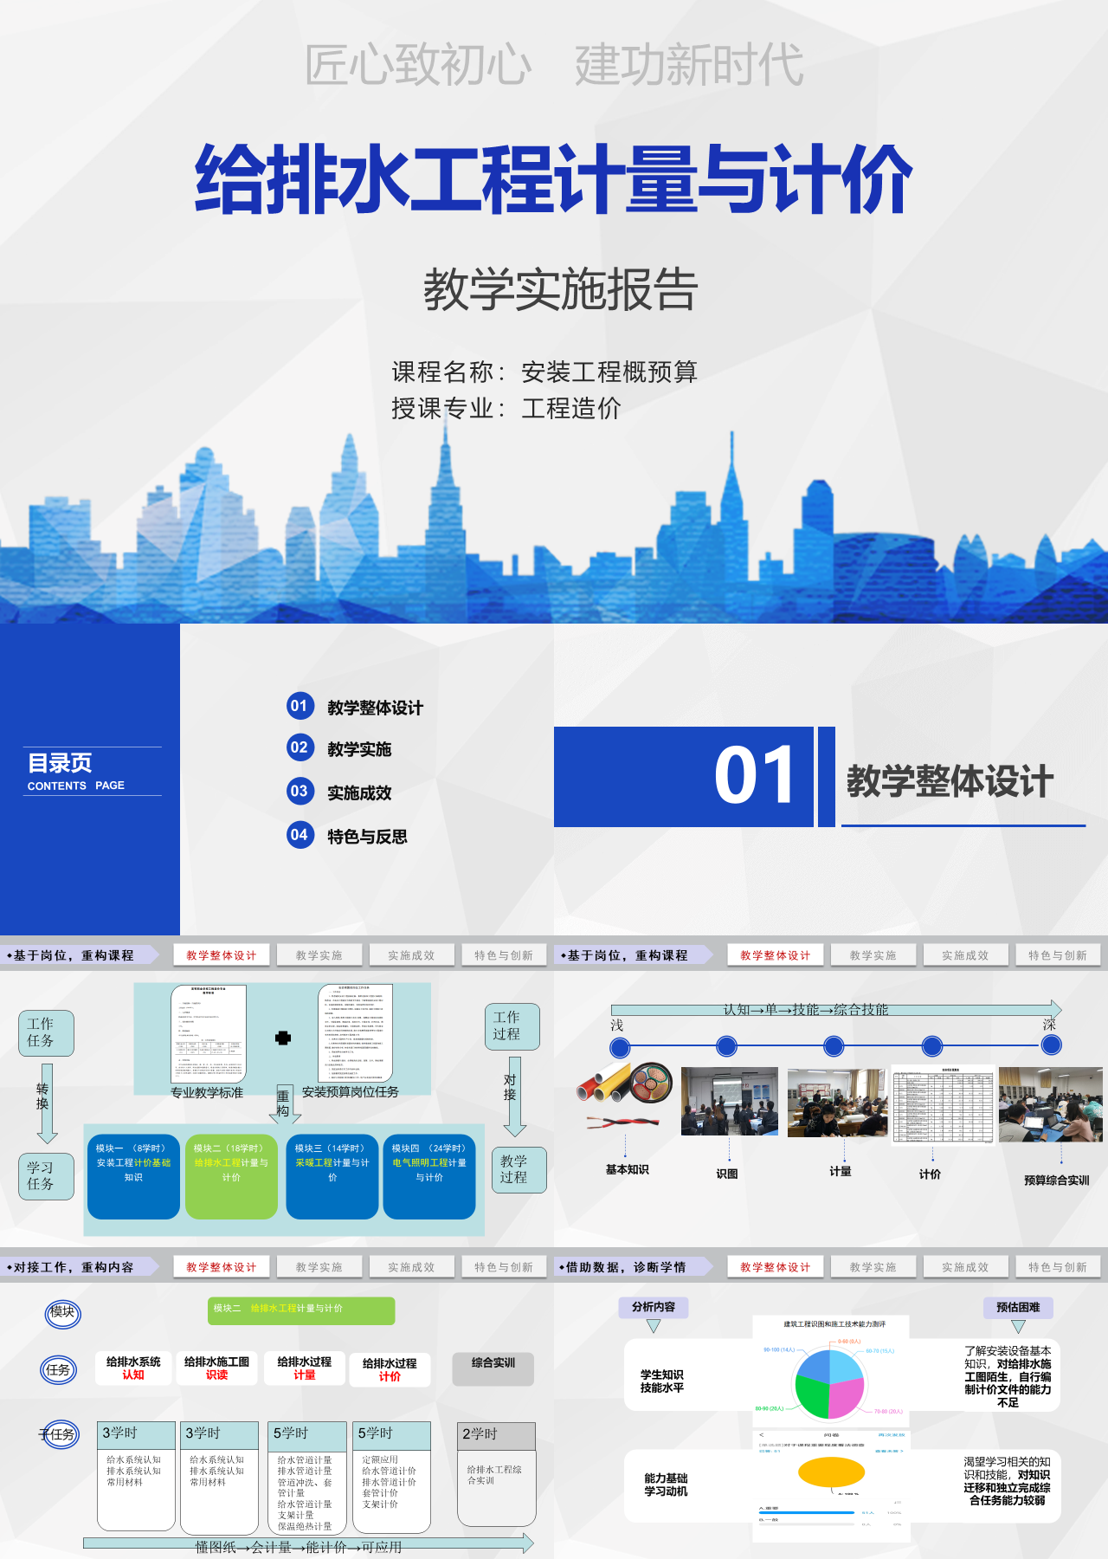Click the 模块三 (14学时) card
This screenshot has height=1559, width=1108.
pos(332,1177)
